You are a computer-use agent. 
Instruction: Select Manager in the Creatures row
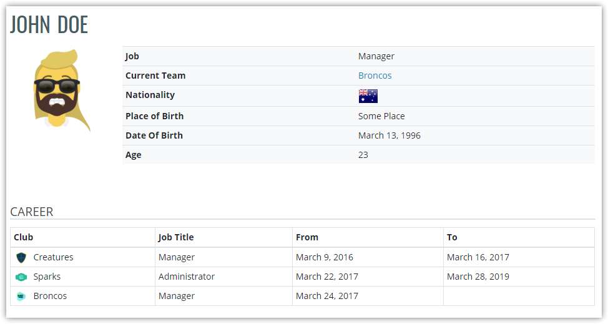[177, 257]
